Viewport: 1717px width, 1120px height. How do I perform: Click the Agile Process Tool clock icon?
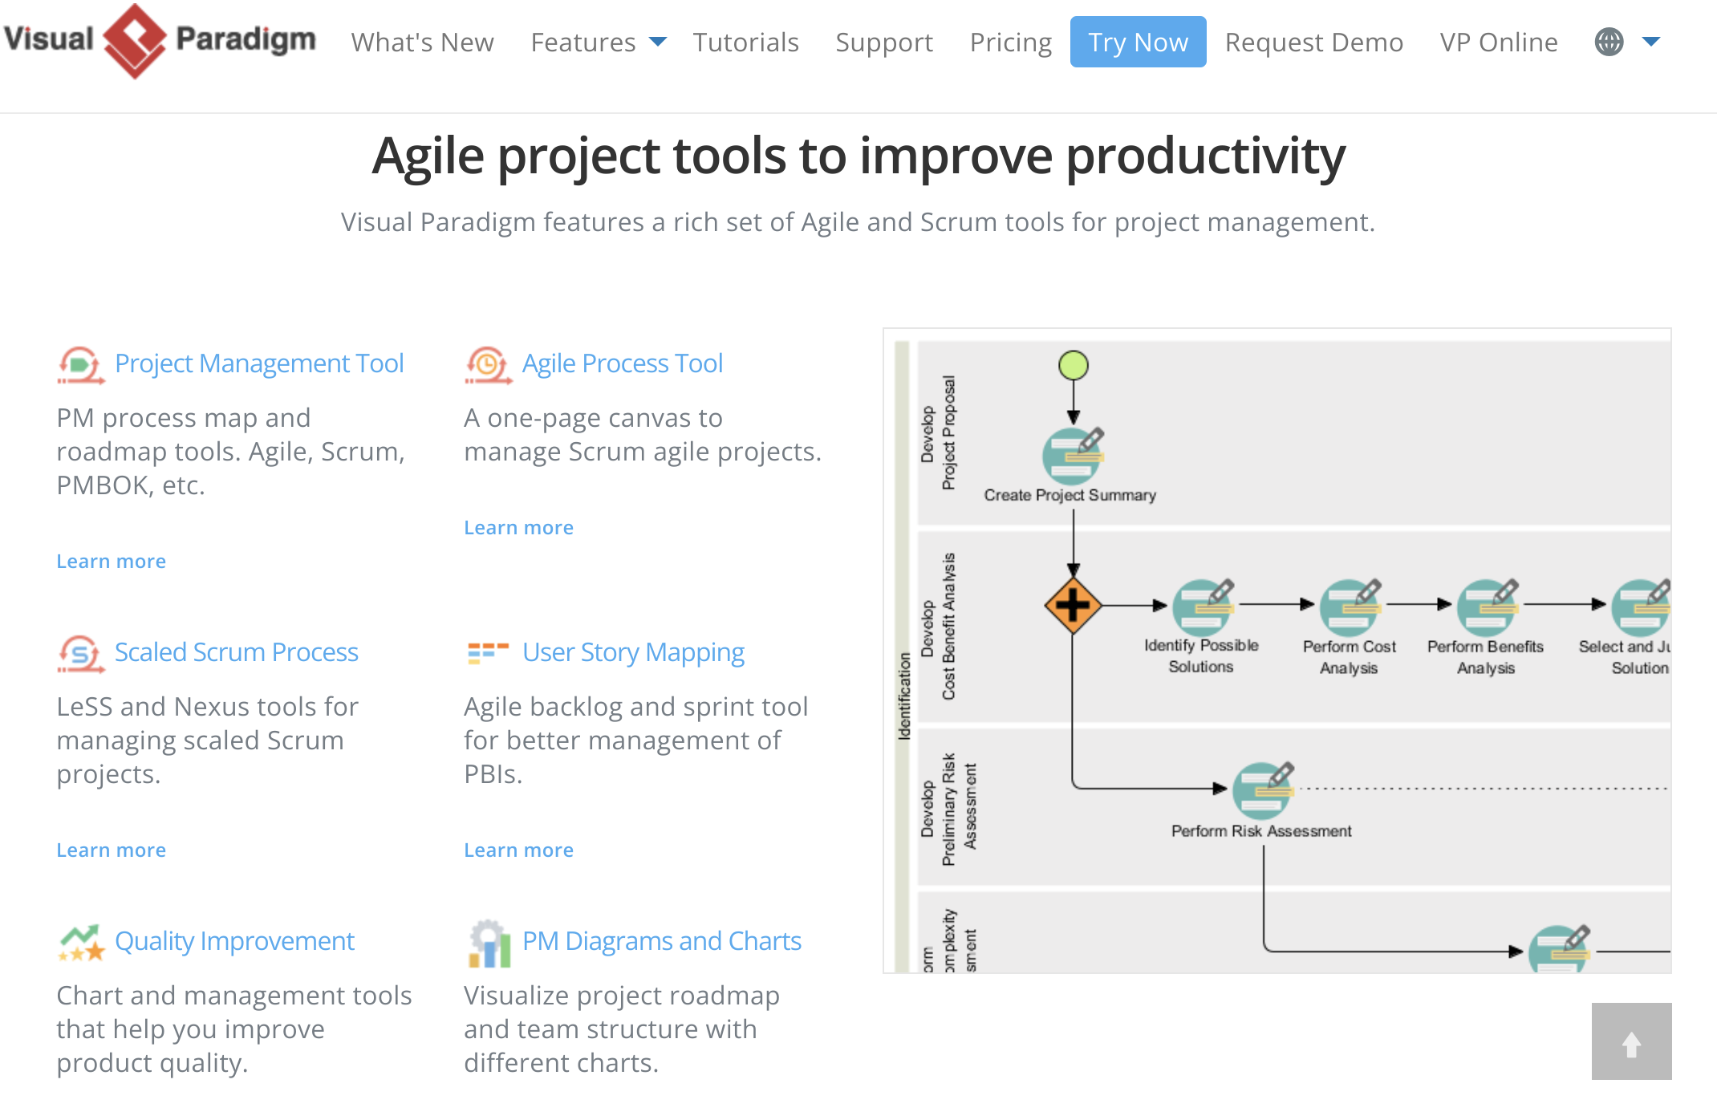click(x=487, y=364)
